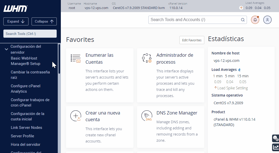279x153 pixels.
Task: Open Configure cPanel Analytics
Action: coord(25,89)
